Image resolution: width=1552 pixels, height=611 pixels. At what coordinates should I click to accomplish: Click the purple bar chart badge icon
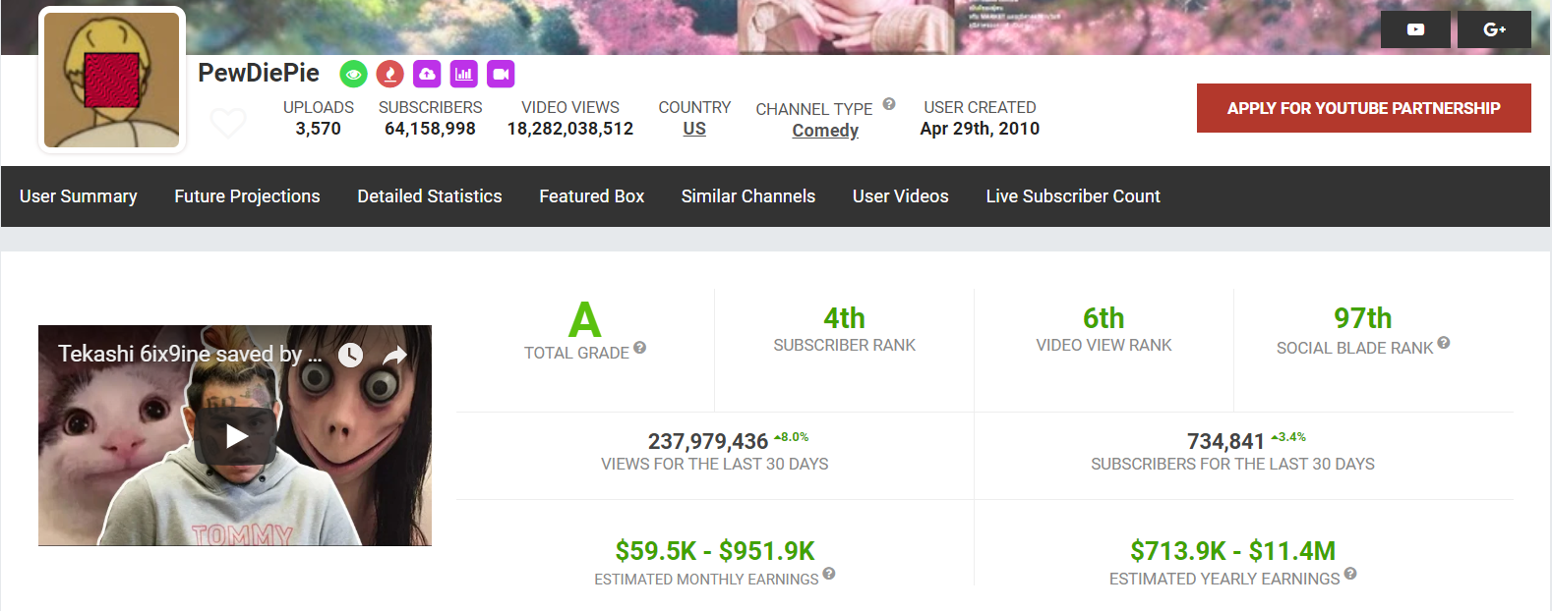point(463,74)
